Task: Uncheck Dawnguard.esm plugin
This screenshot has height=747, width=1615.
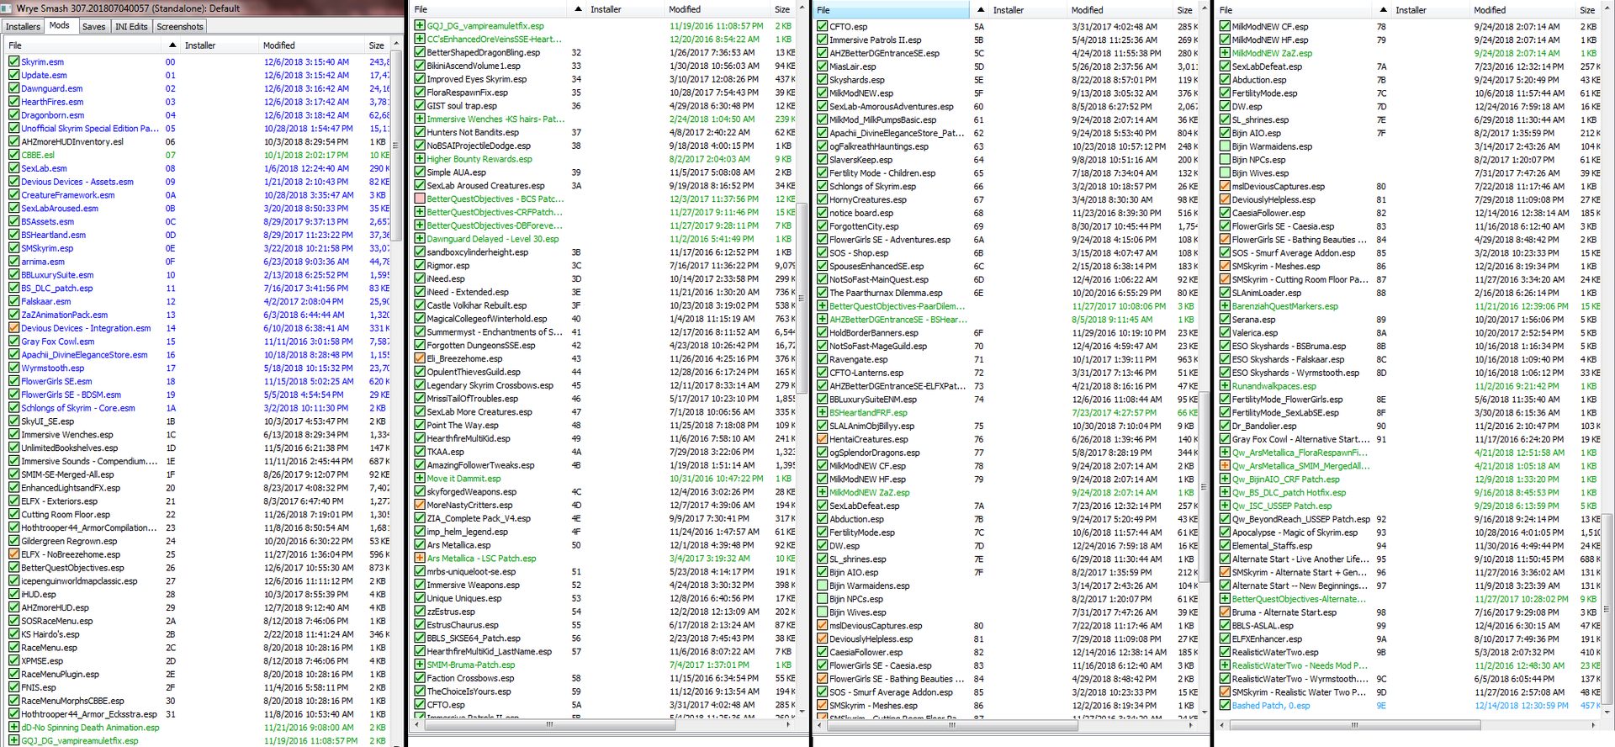Action: coord(14,88)
